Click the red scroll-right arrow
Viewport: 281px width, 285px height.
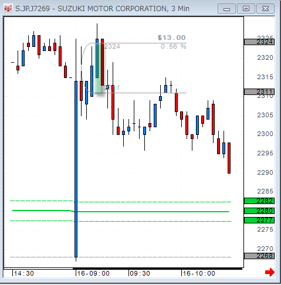tap(270, 272)
